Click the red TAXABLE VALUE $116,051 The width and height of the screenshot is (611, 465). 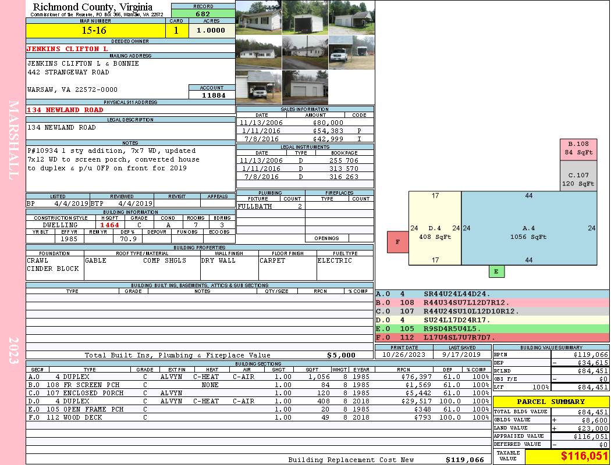(584, 456)
